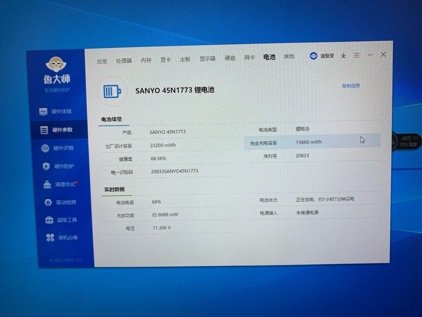Go to the 网卡 tab
422x317 pixels.
[250, 57]
